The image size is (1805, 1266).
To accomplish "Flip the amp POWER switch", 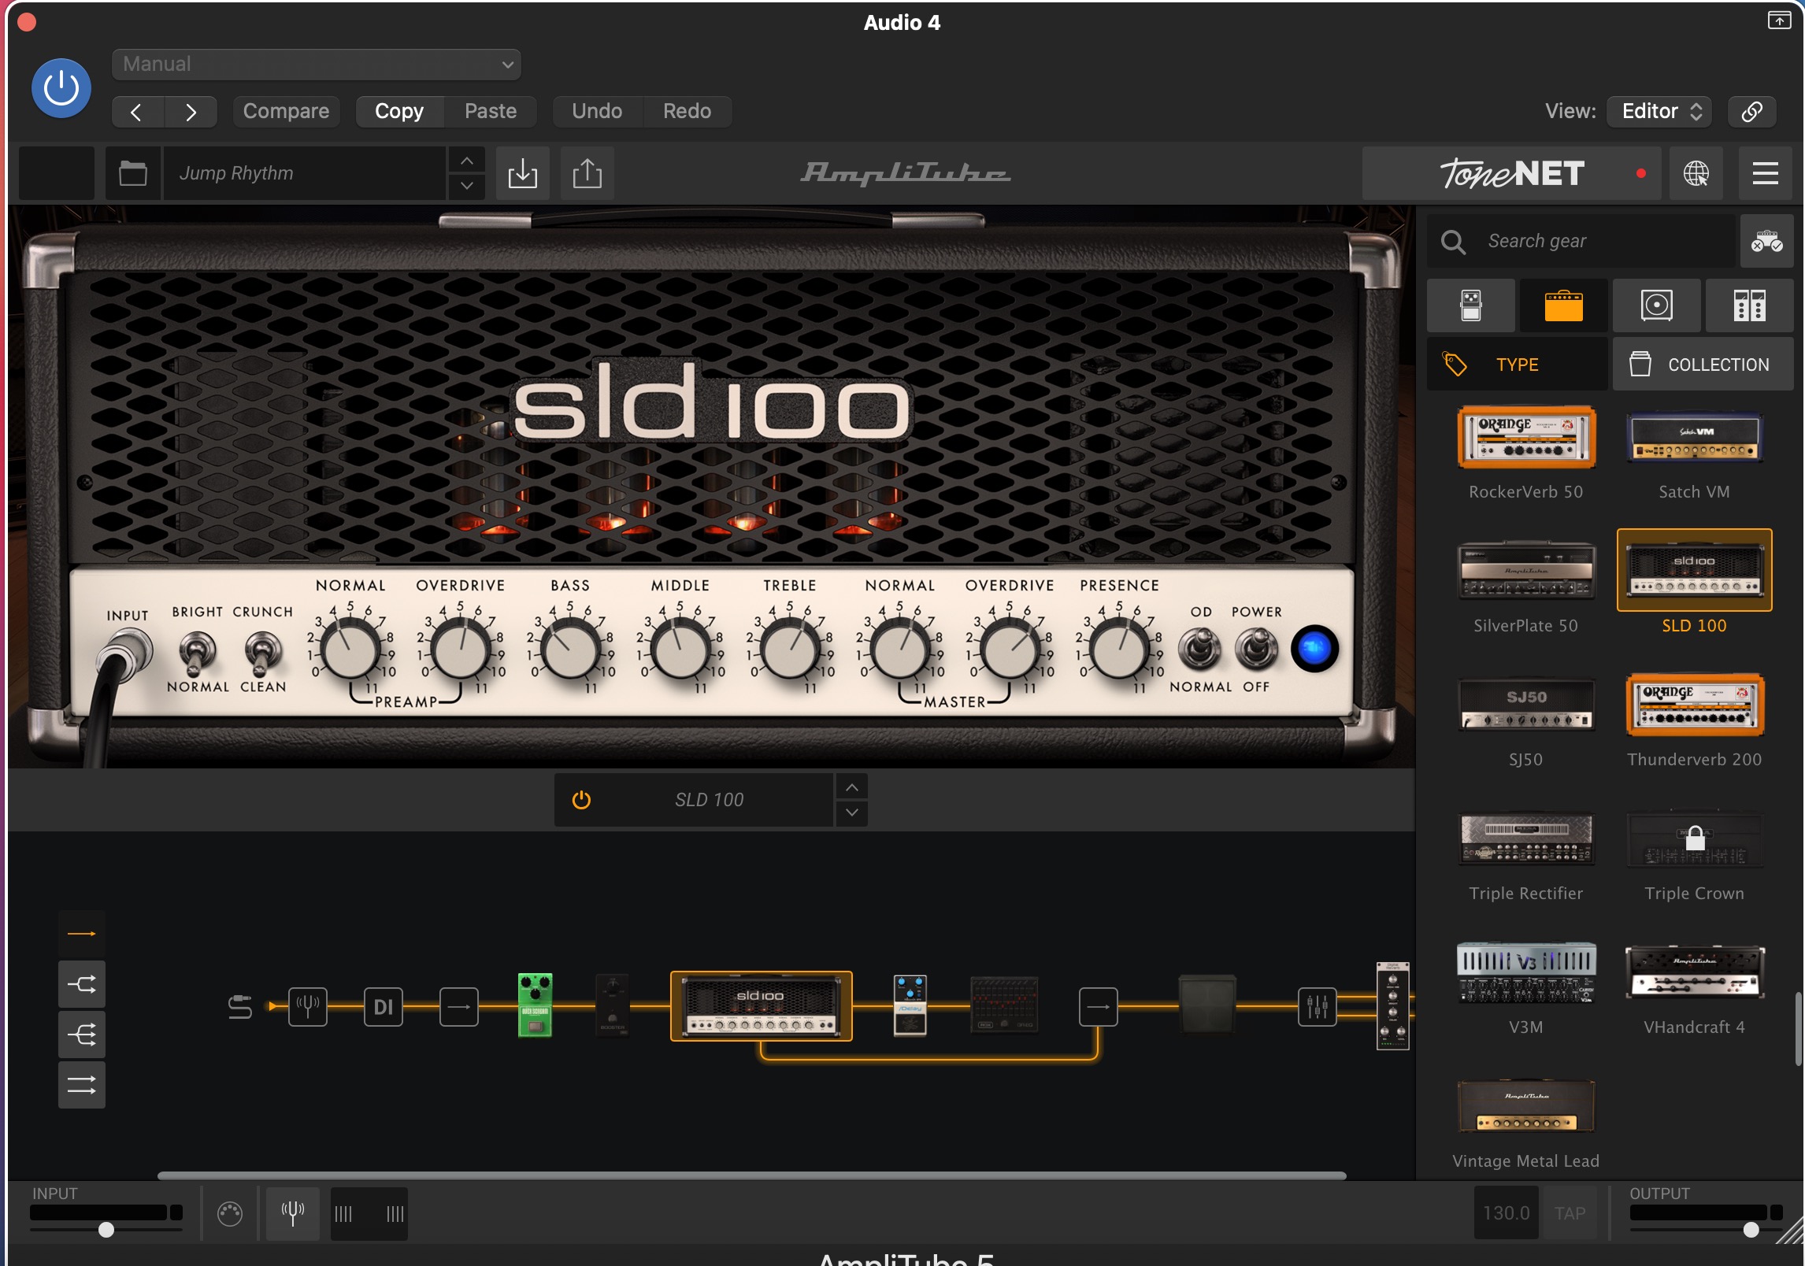I will [1256, 650].
